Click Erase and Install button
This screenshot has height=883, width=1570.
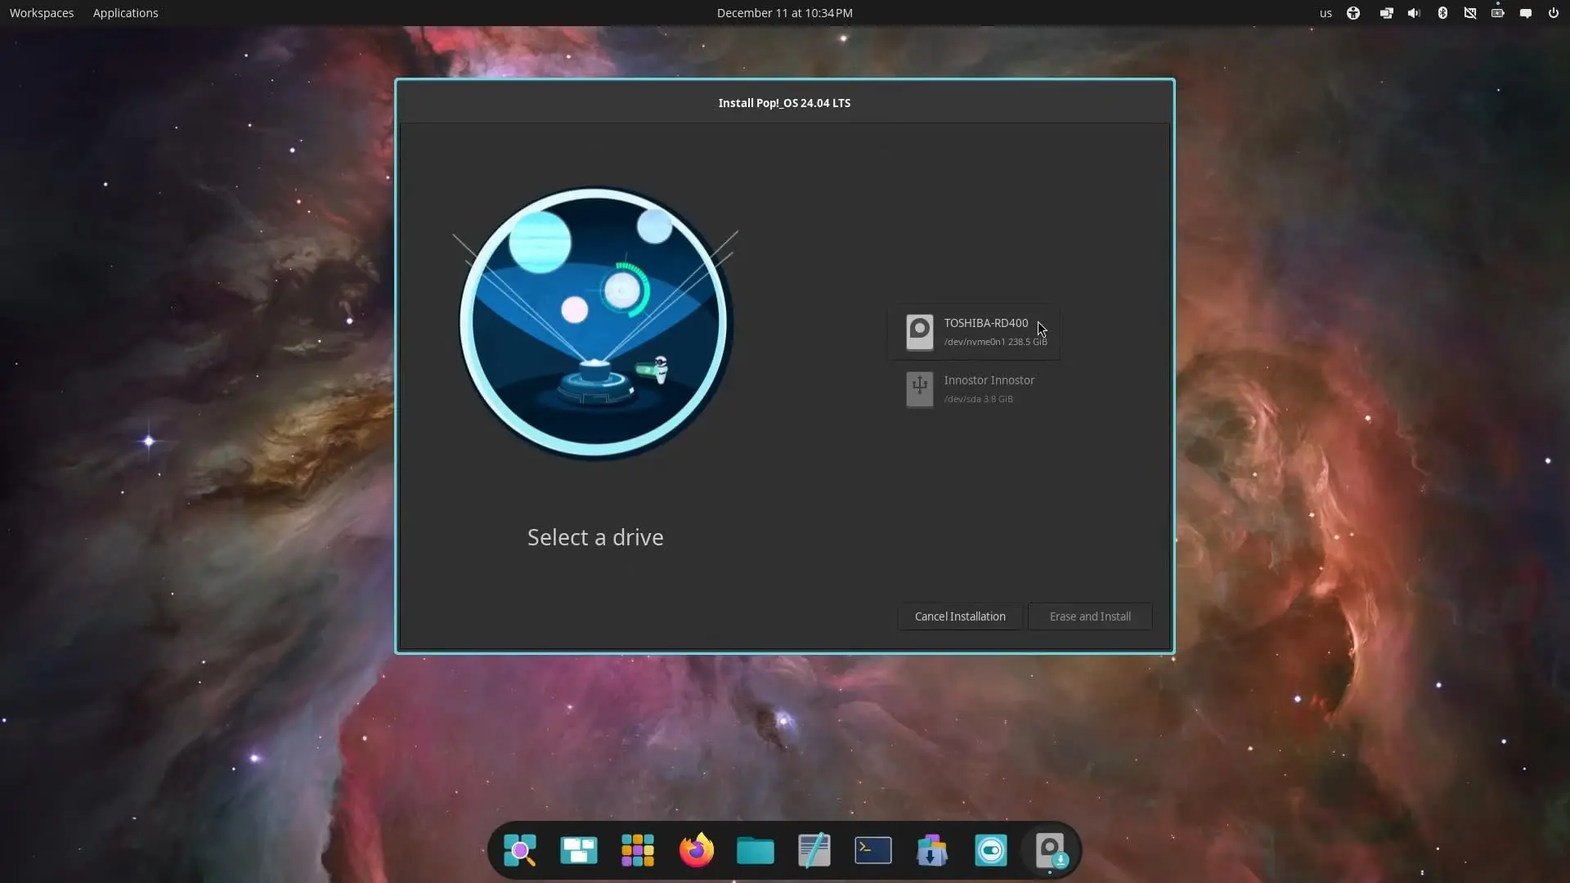point(1090,616)
